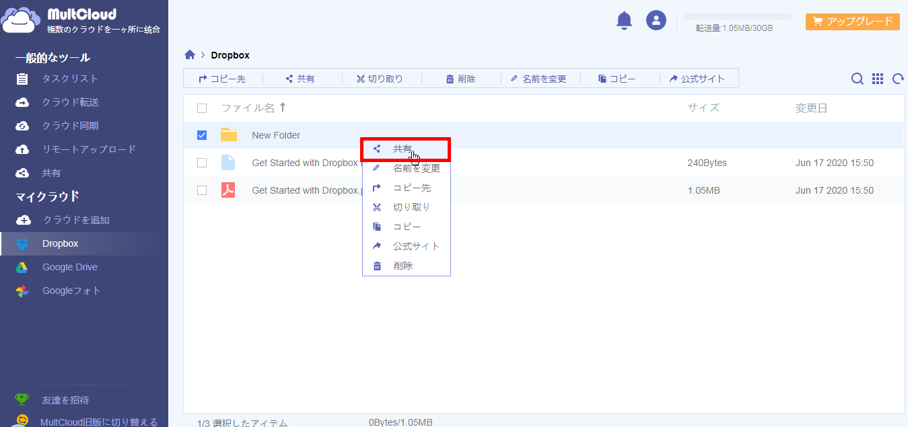Click the 1.05MB size cell
Screen dimensions: 908x427
pyautogui.click(x=704, y=190)
